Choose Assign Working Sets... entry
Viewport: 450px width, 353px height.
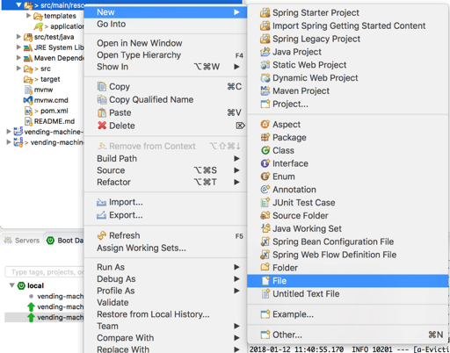pos(165,249)
